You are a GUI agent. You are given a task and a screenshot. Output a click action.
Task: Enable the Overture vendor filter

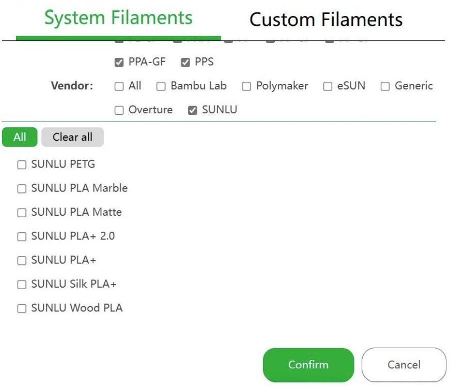119,110
